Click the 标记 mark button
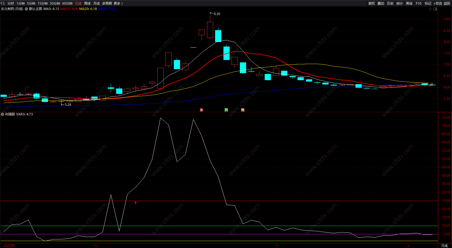 click(428, 3)
